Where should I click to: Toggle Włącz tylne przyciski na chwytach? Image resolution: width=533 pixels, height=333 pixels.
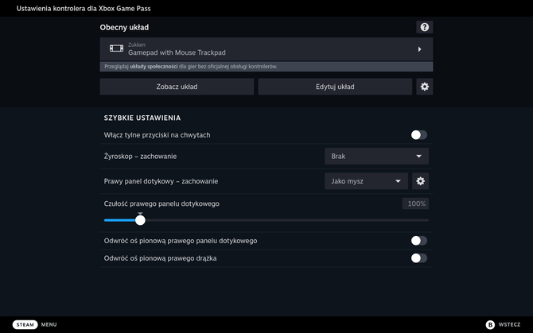pos(418,135)
